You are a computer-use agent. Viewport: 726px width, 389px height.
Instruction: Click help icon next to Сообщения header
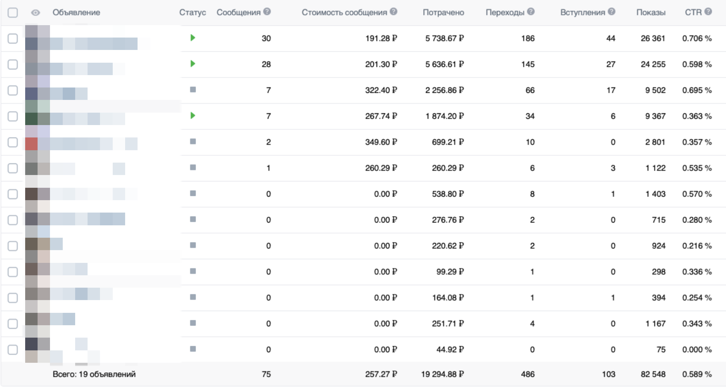tap(267, 12)
